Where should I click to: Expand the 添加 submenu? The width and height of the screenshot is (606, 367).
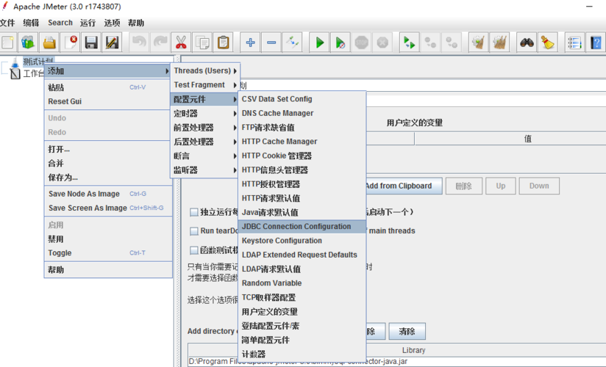point(107,71)
